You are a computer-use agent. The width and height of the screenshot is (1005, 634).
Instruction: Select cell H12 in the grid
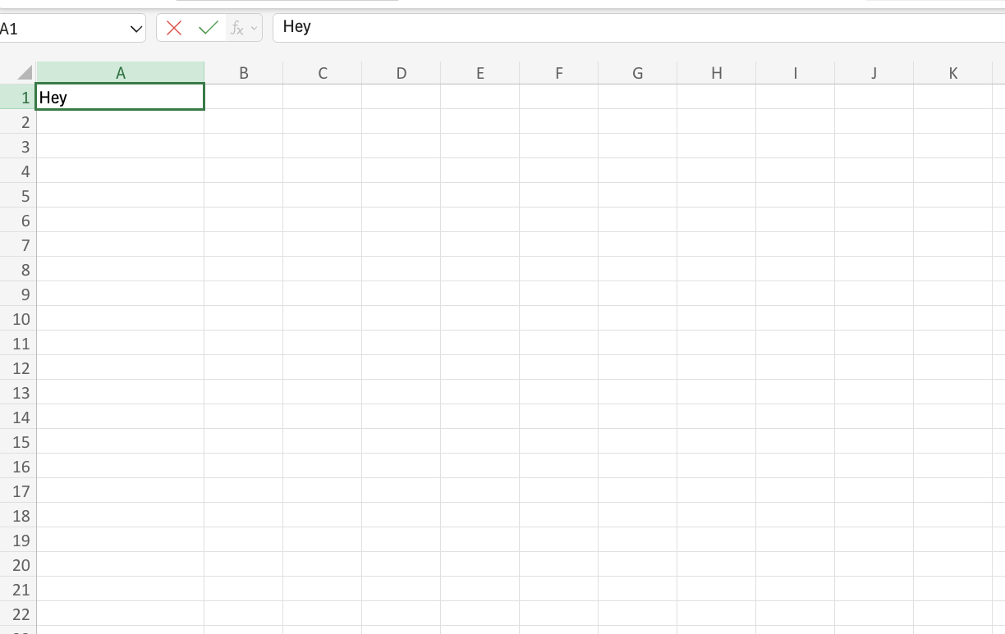pos(716,368)
